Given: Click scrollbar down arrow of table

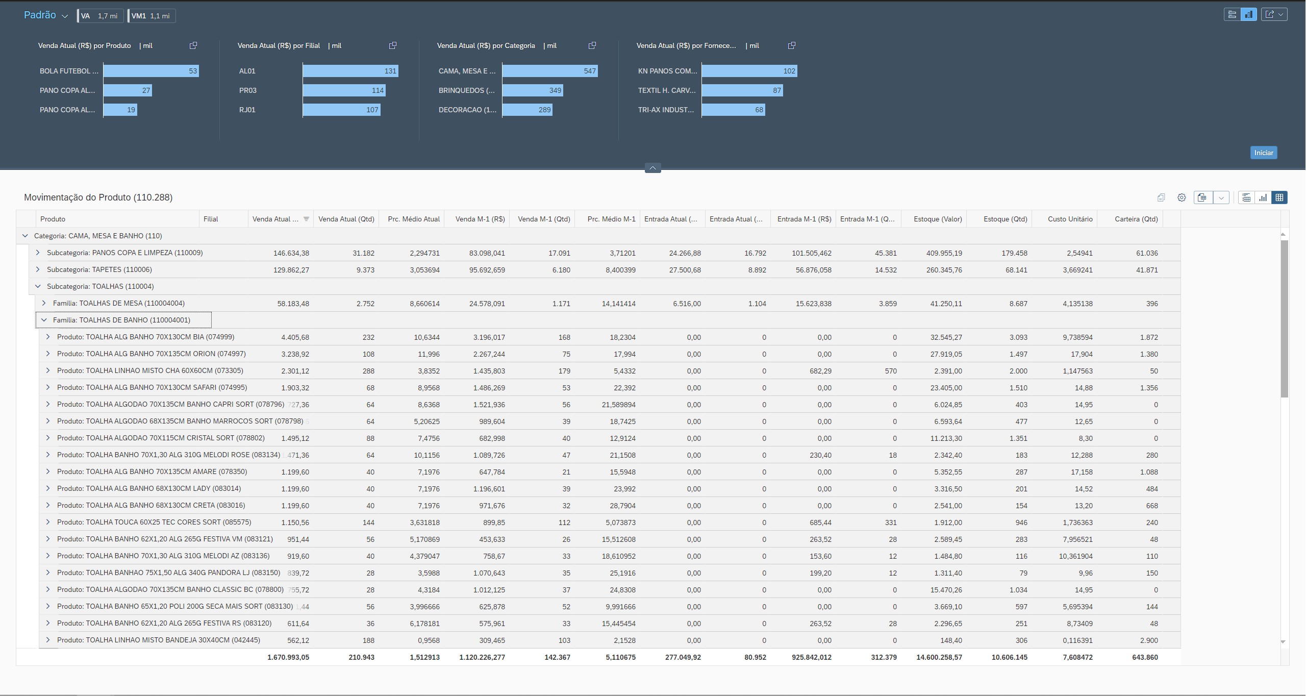Looking at the screenshot, I should pyautogui.click(x=1283, y=642).
